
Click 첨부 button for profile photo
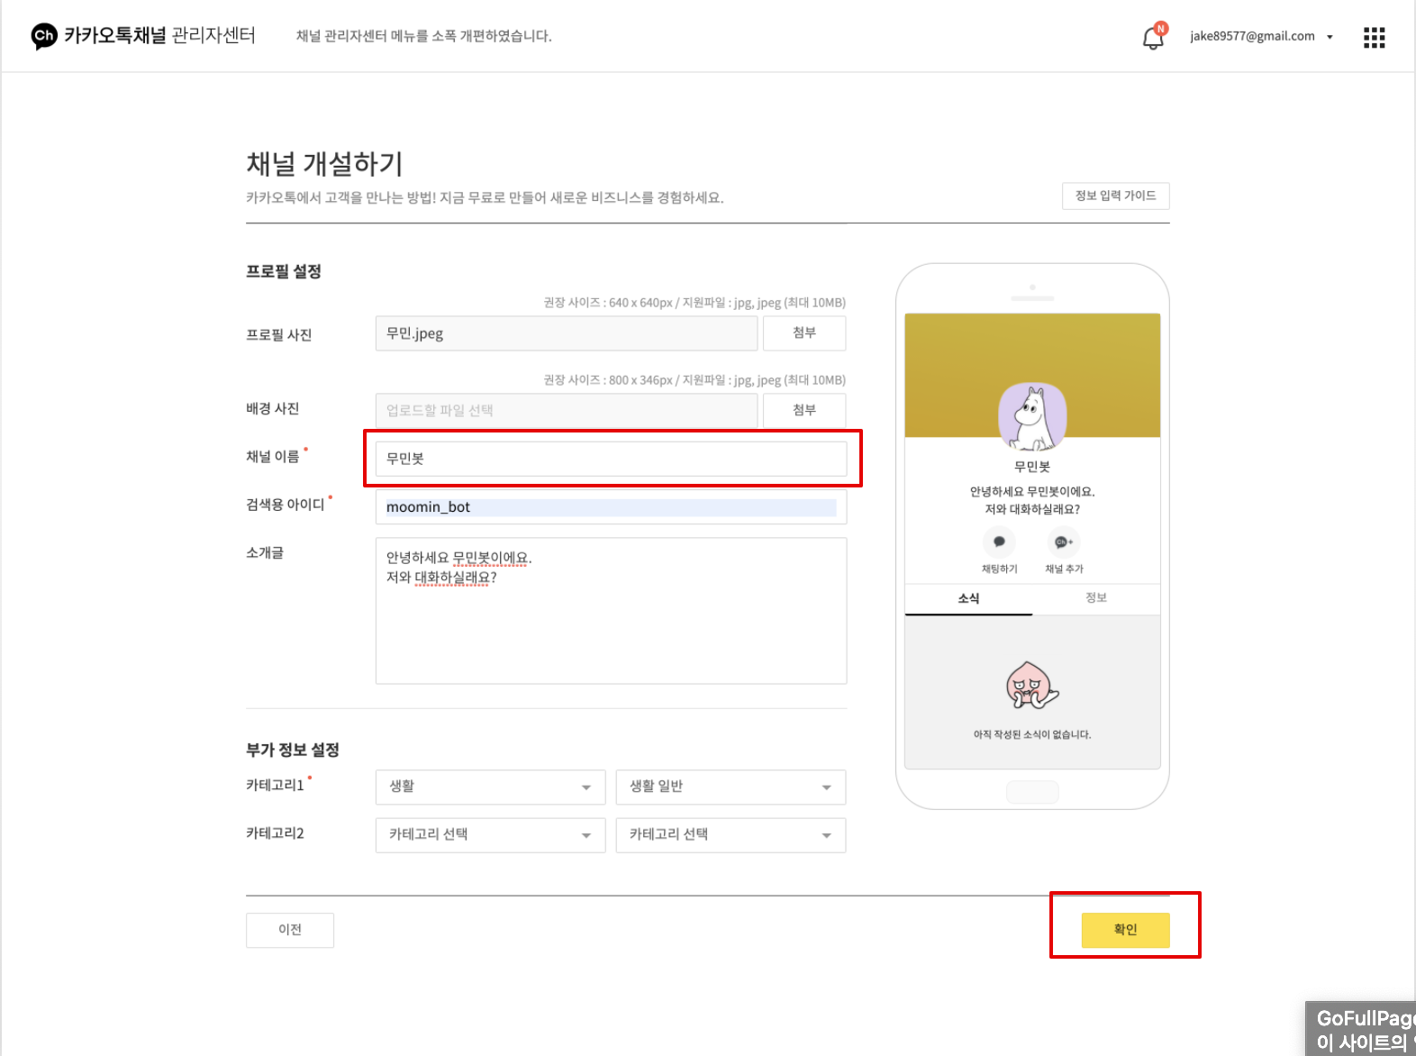pyautogui.click(x=804, y=332)
